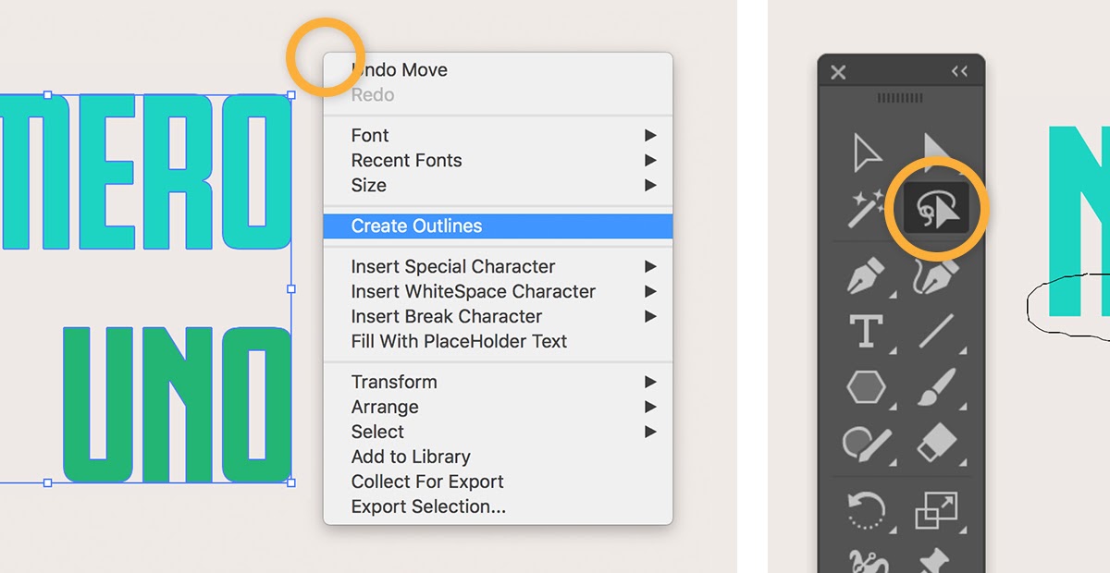Close the tools panel
Screen dimensions: 1110x573
[x=838, y=72]
